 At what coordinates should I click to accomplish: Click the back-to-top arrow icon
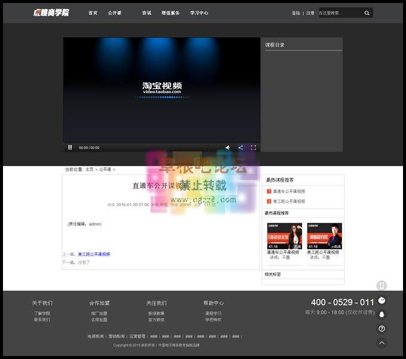click(382, 343)
